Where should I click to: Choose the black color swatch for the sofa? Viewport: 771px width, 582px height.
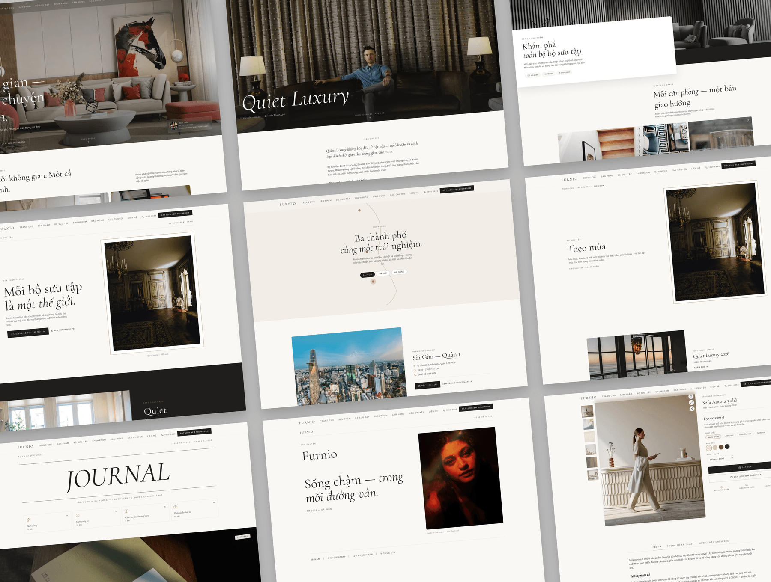tap(727, 446)
